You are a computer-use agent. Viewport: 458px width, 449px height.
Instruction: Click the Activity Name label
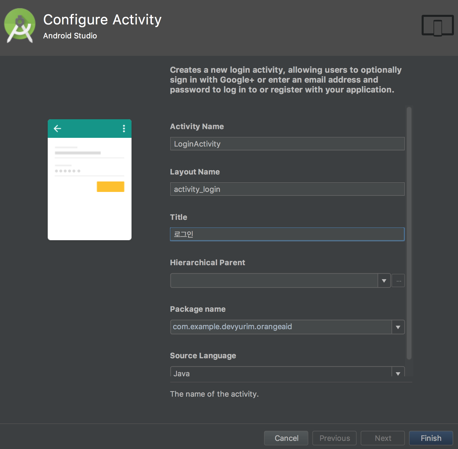click(197, 126)
